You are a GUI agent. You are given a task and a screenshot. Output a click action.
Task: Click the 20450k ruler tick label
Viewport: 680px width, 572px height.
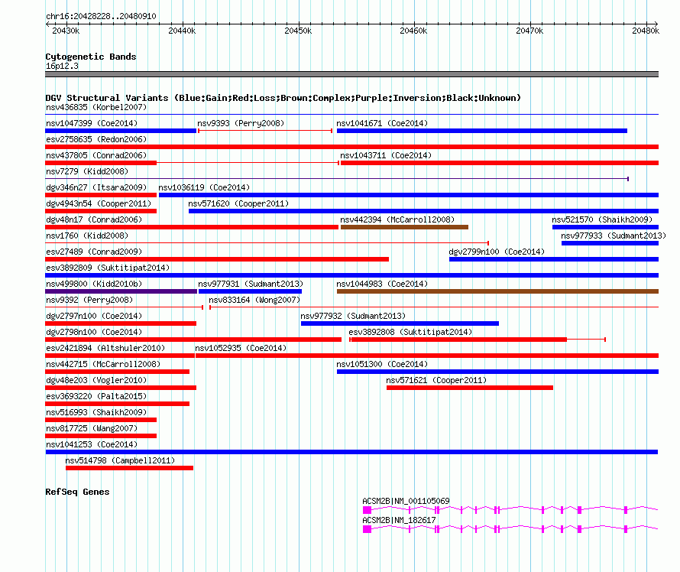pos(298,31)
